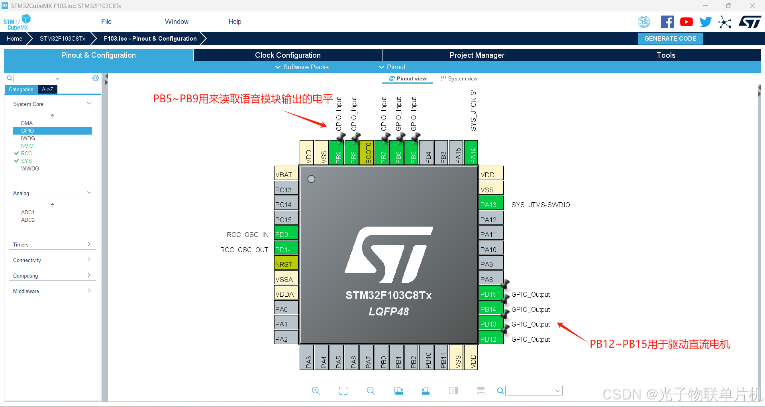The width and height of the screenshot is (765, 407).
Task: Select ADC1 in the Analog list
Action: [28, 212]
